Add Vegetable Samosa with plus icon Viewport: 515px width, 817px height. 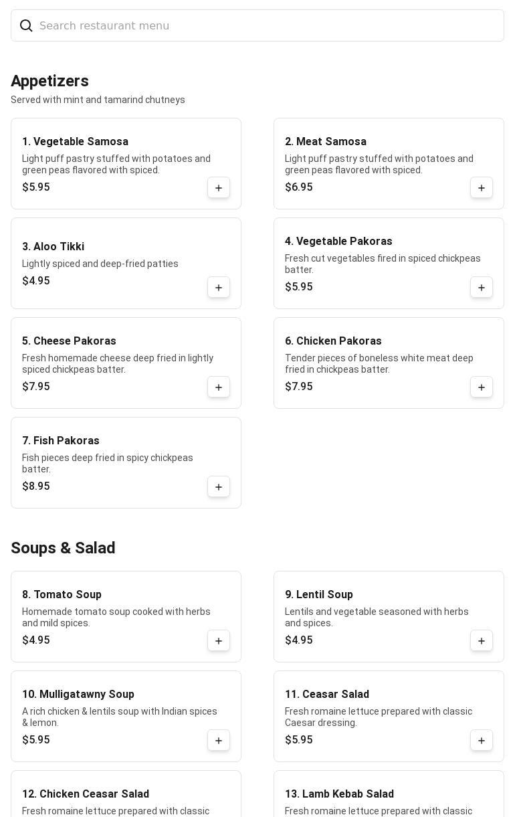219,188
